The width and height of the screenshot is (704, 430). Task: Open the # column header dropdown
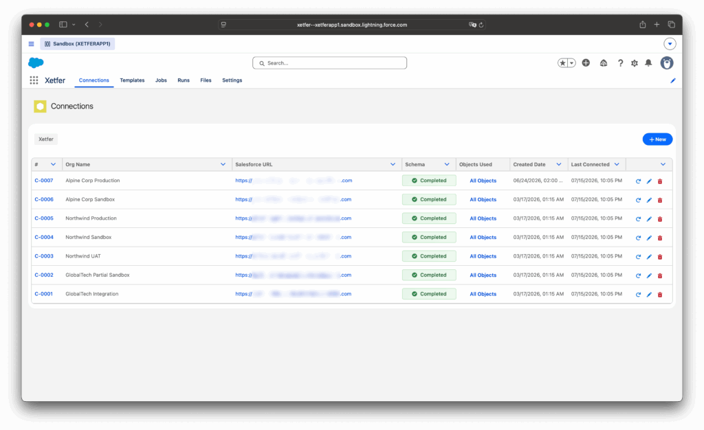[x=53, y=165]
